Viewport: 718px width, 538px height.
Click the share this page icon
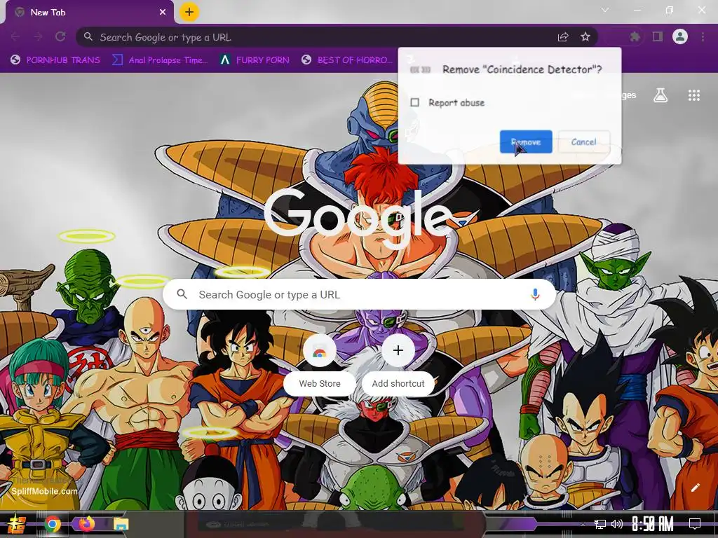[563, 37]
